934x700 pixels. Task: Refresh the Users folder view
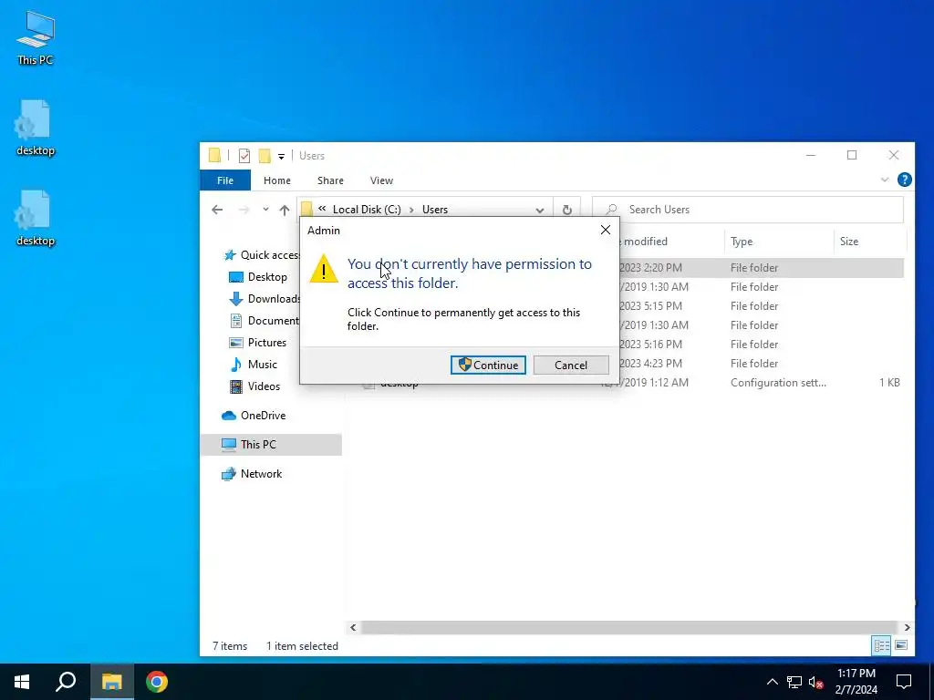[x=567, y=210]
